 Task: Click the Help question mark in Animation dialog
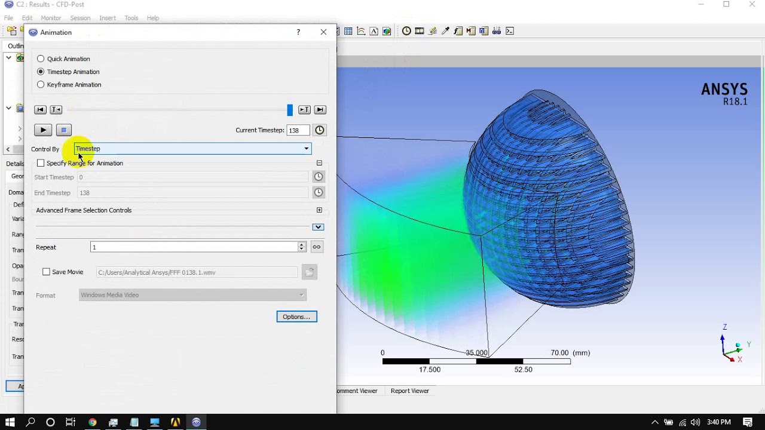point(298,32)
